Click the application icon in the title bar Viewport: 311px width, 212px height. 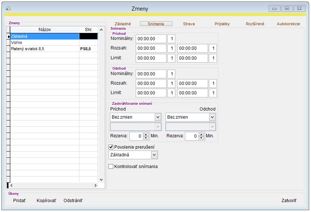click(x=8, y=8)
